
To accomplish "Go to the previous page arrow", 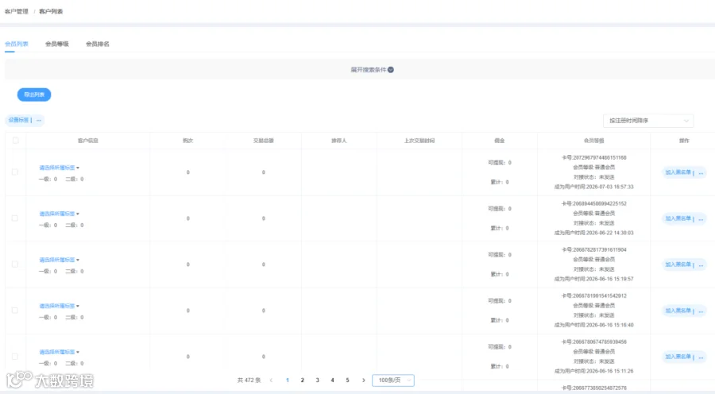I will 272,380.
